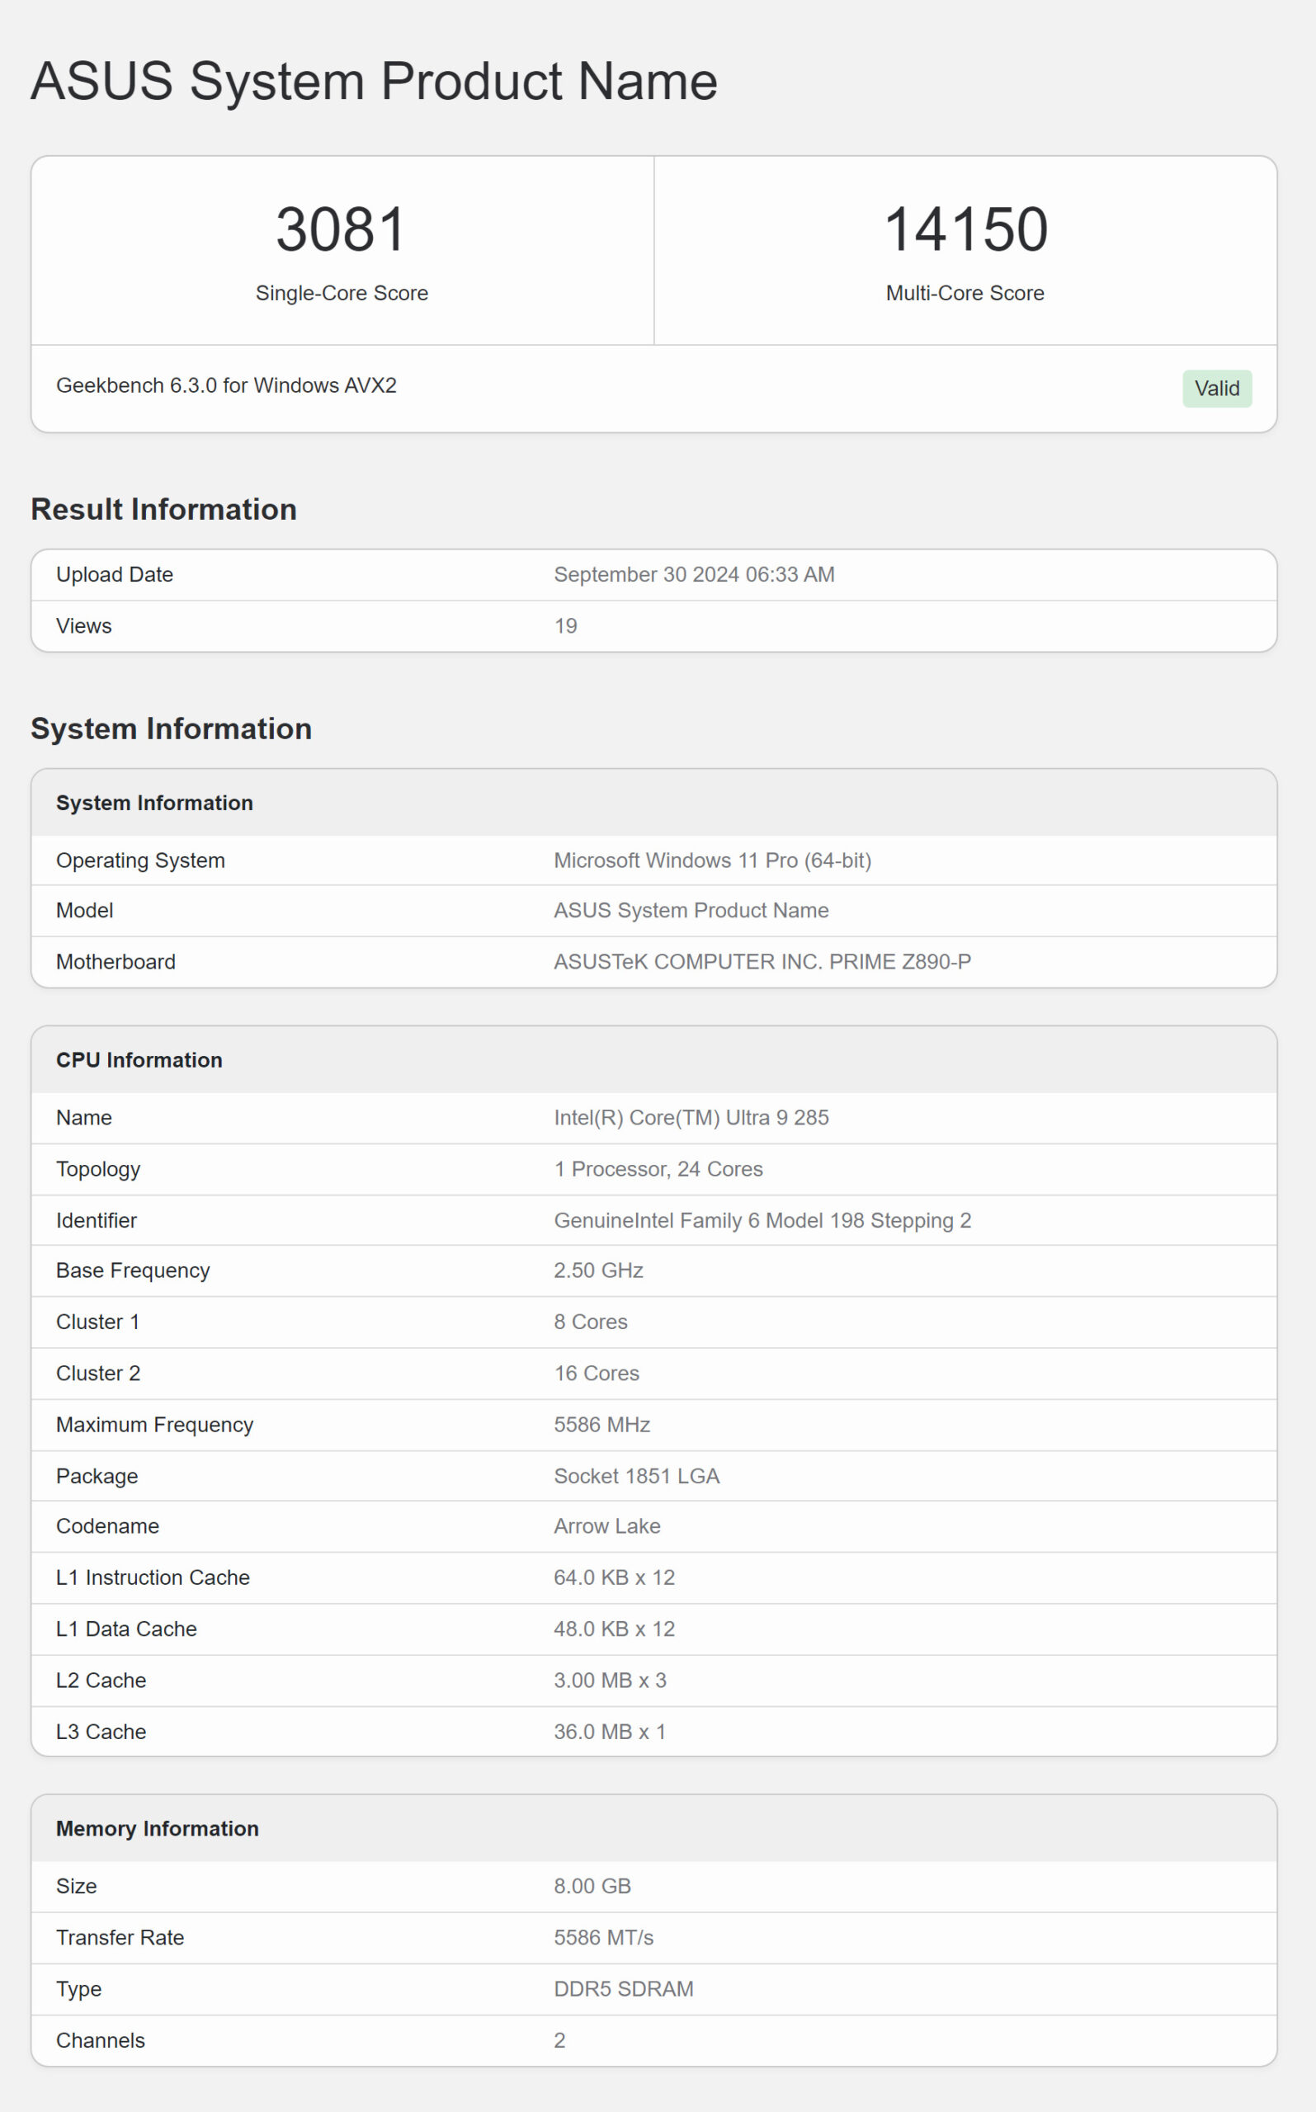Viewport: 1316px width, 2112px height.
Task: Click "Geekbench 6.3.0 for Windows AVX2" text
Action: click(226, 385)
